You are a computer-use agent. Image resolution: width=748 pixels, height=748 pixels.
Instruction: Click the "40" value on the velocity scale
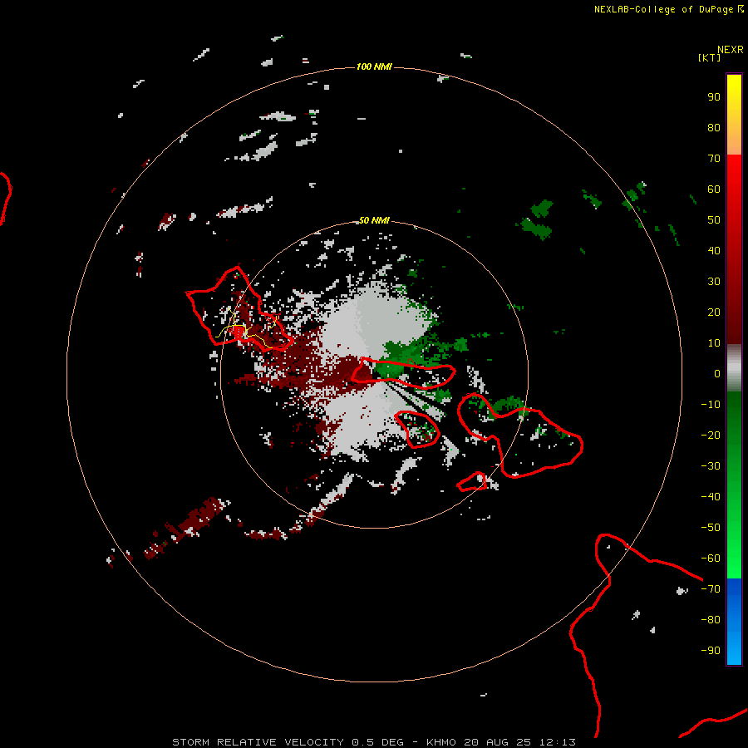(x=714, y=251)
